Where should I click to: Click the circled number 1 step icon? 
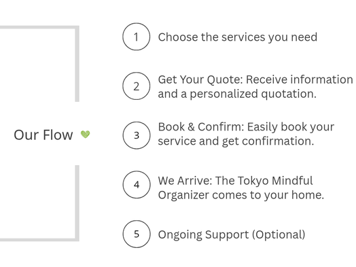(137, 37)
